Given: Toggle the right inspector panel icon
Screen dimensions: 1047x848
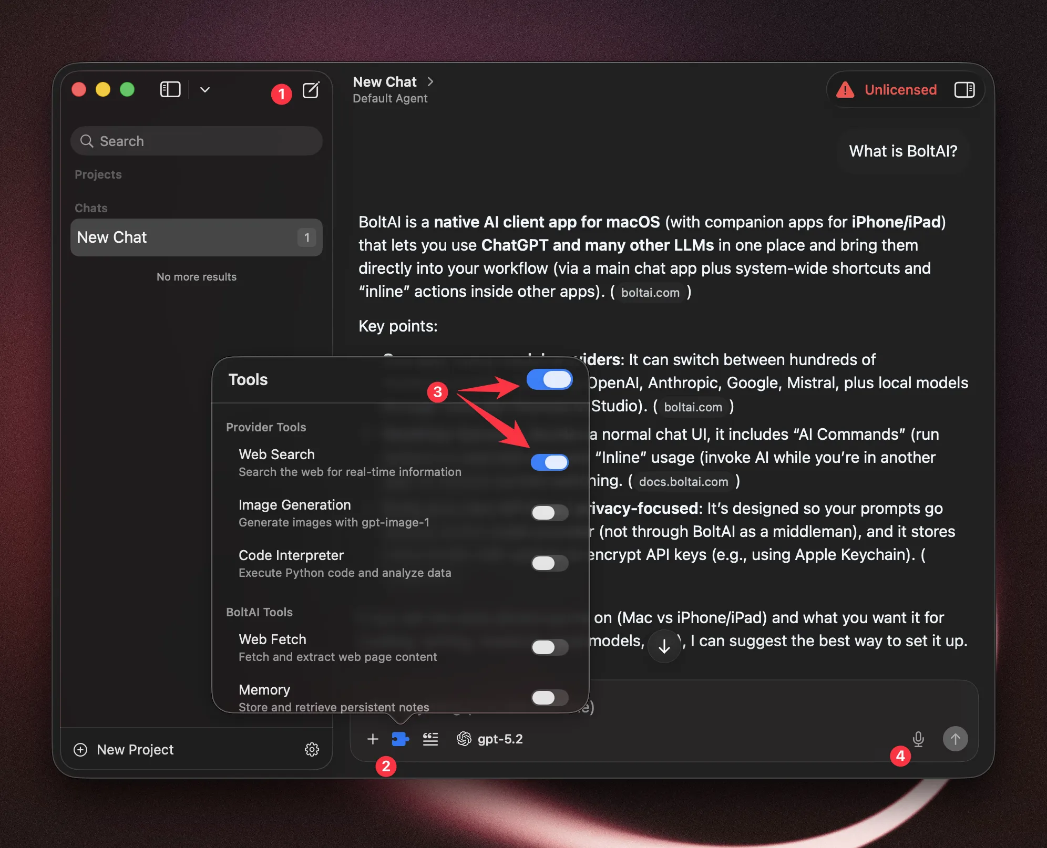Looking at the screenshot, I should [964, 90].
